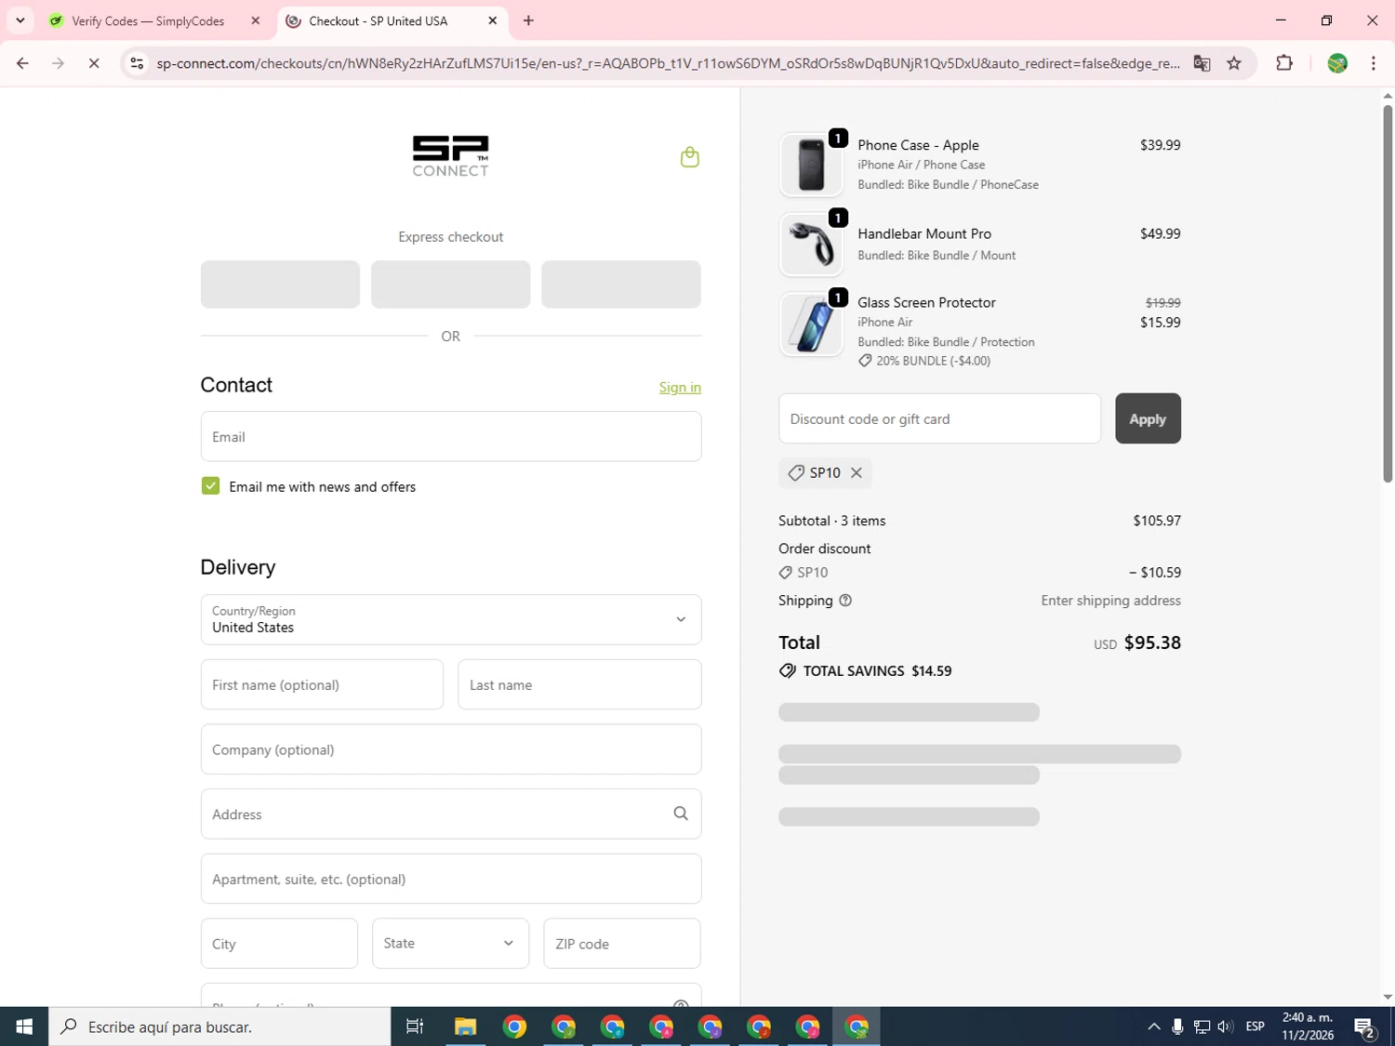Open File Explorer from the taskbar
Screen dimensions: 1395x1046
[x=465, y=1026]
